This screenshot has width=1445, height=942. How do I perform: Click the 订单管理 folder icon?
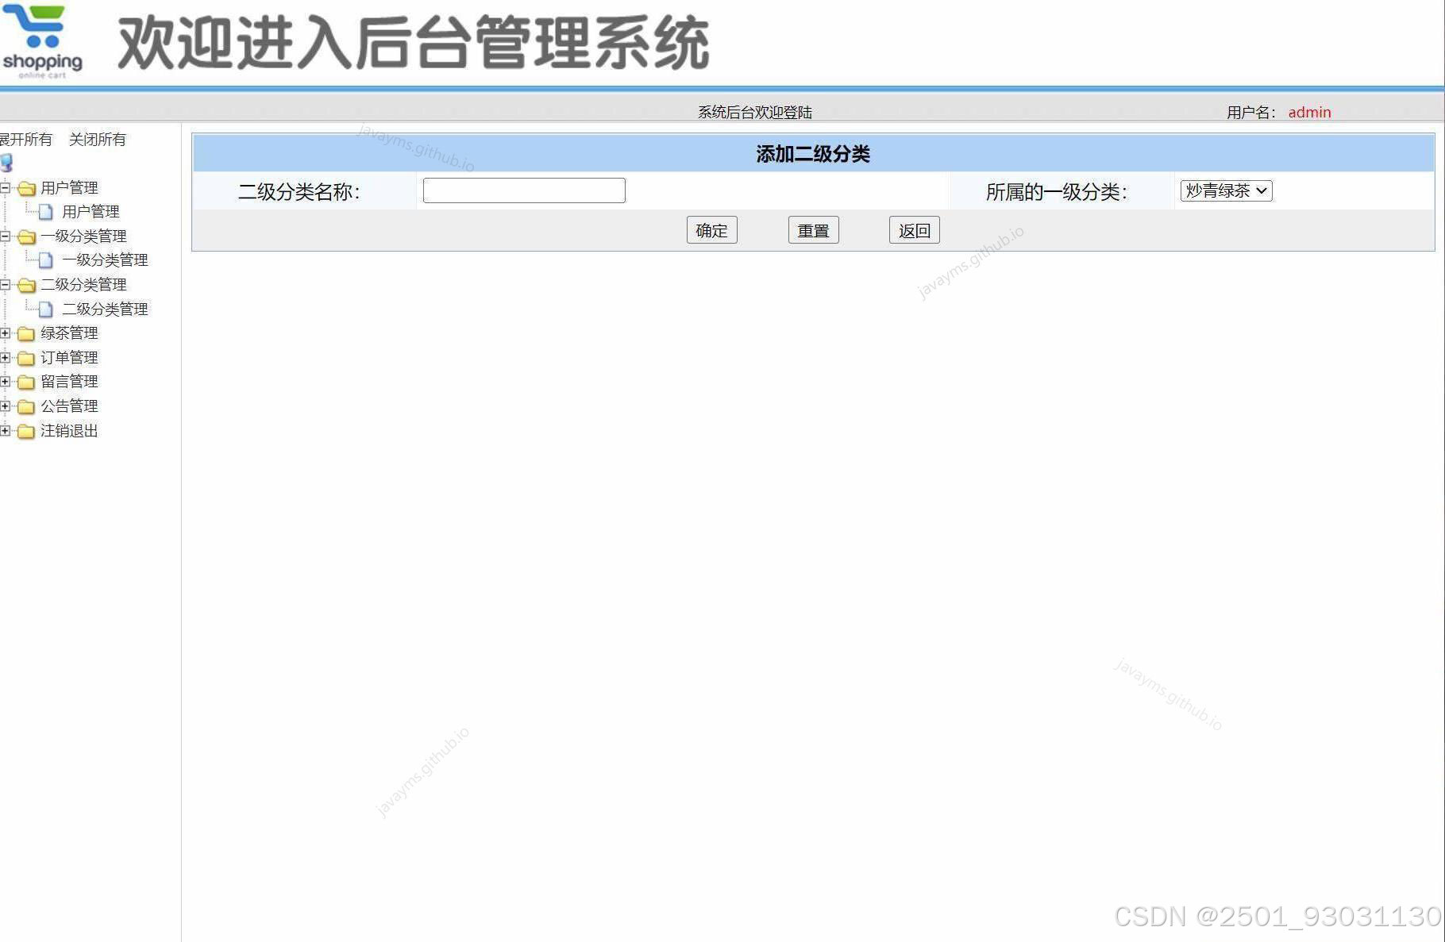coord(26,358)
